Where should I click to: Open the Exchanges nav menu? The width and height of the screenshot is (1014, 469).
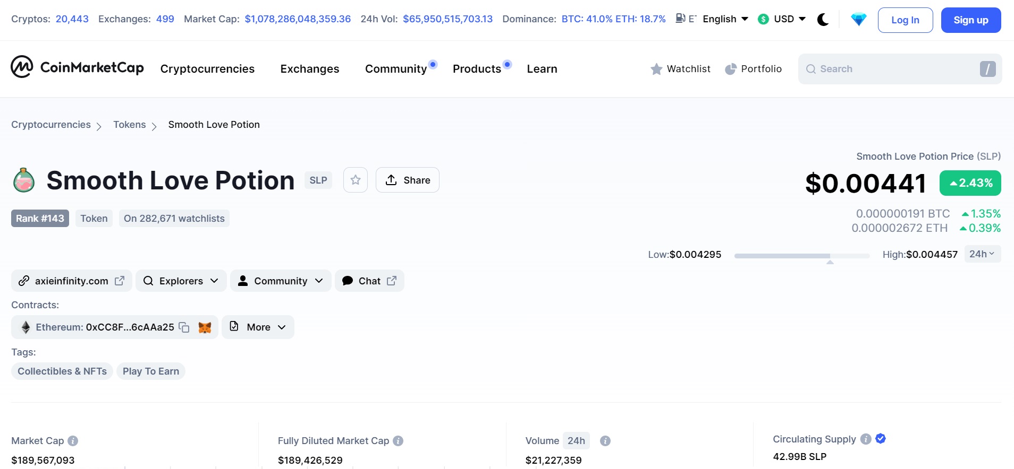click(310, 69)
